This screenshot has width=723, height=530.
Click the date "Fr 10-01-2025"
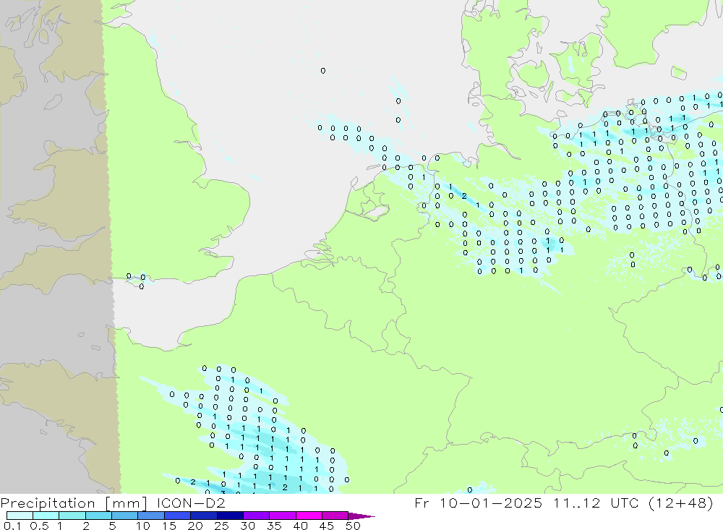[478, 503]
